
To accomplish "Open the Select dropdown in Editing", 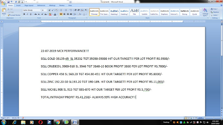I will point(215,15).
